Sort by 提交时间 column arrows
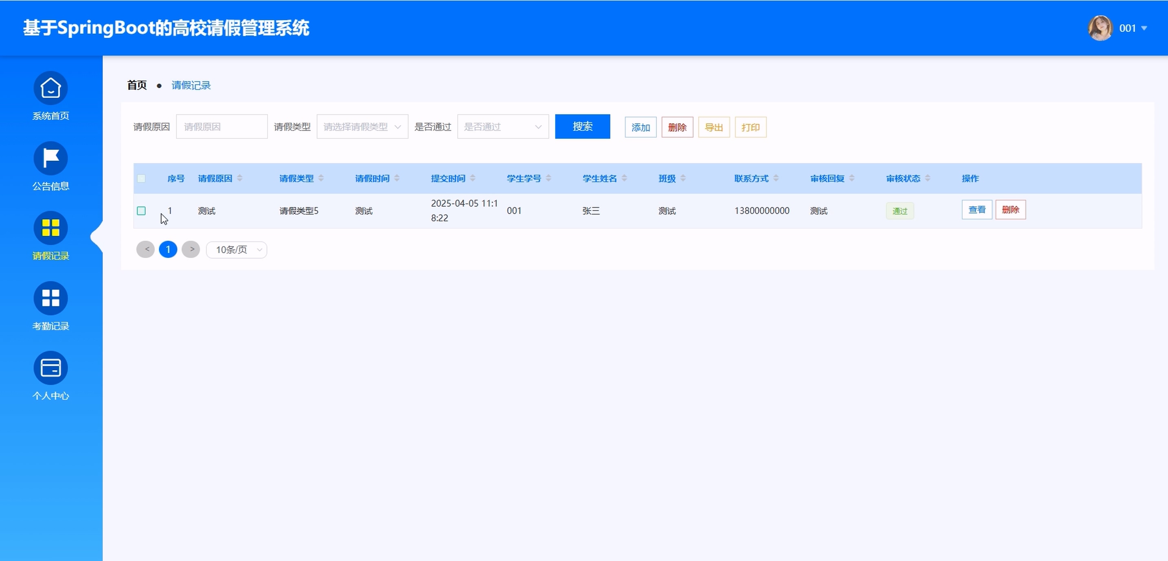The height and width of the screenshot is (561, 1168). 472,178
